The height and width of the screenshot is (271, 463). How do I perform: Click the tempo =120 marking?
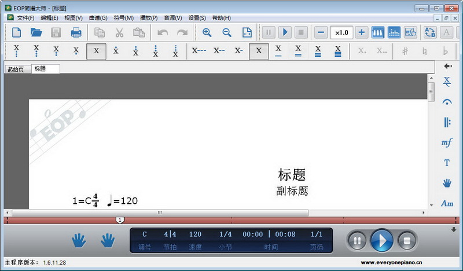click(122, 201)
